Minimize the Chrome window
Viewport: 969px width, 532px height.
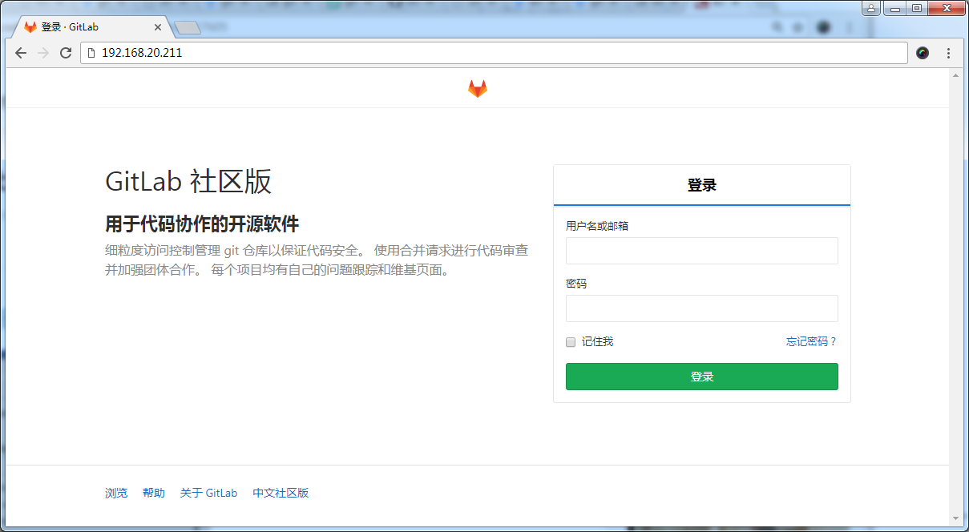pos(894,8)
